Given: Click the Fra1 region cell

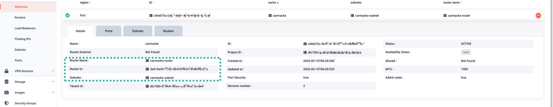Looking at the screenshot, I should [83, 15].
